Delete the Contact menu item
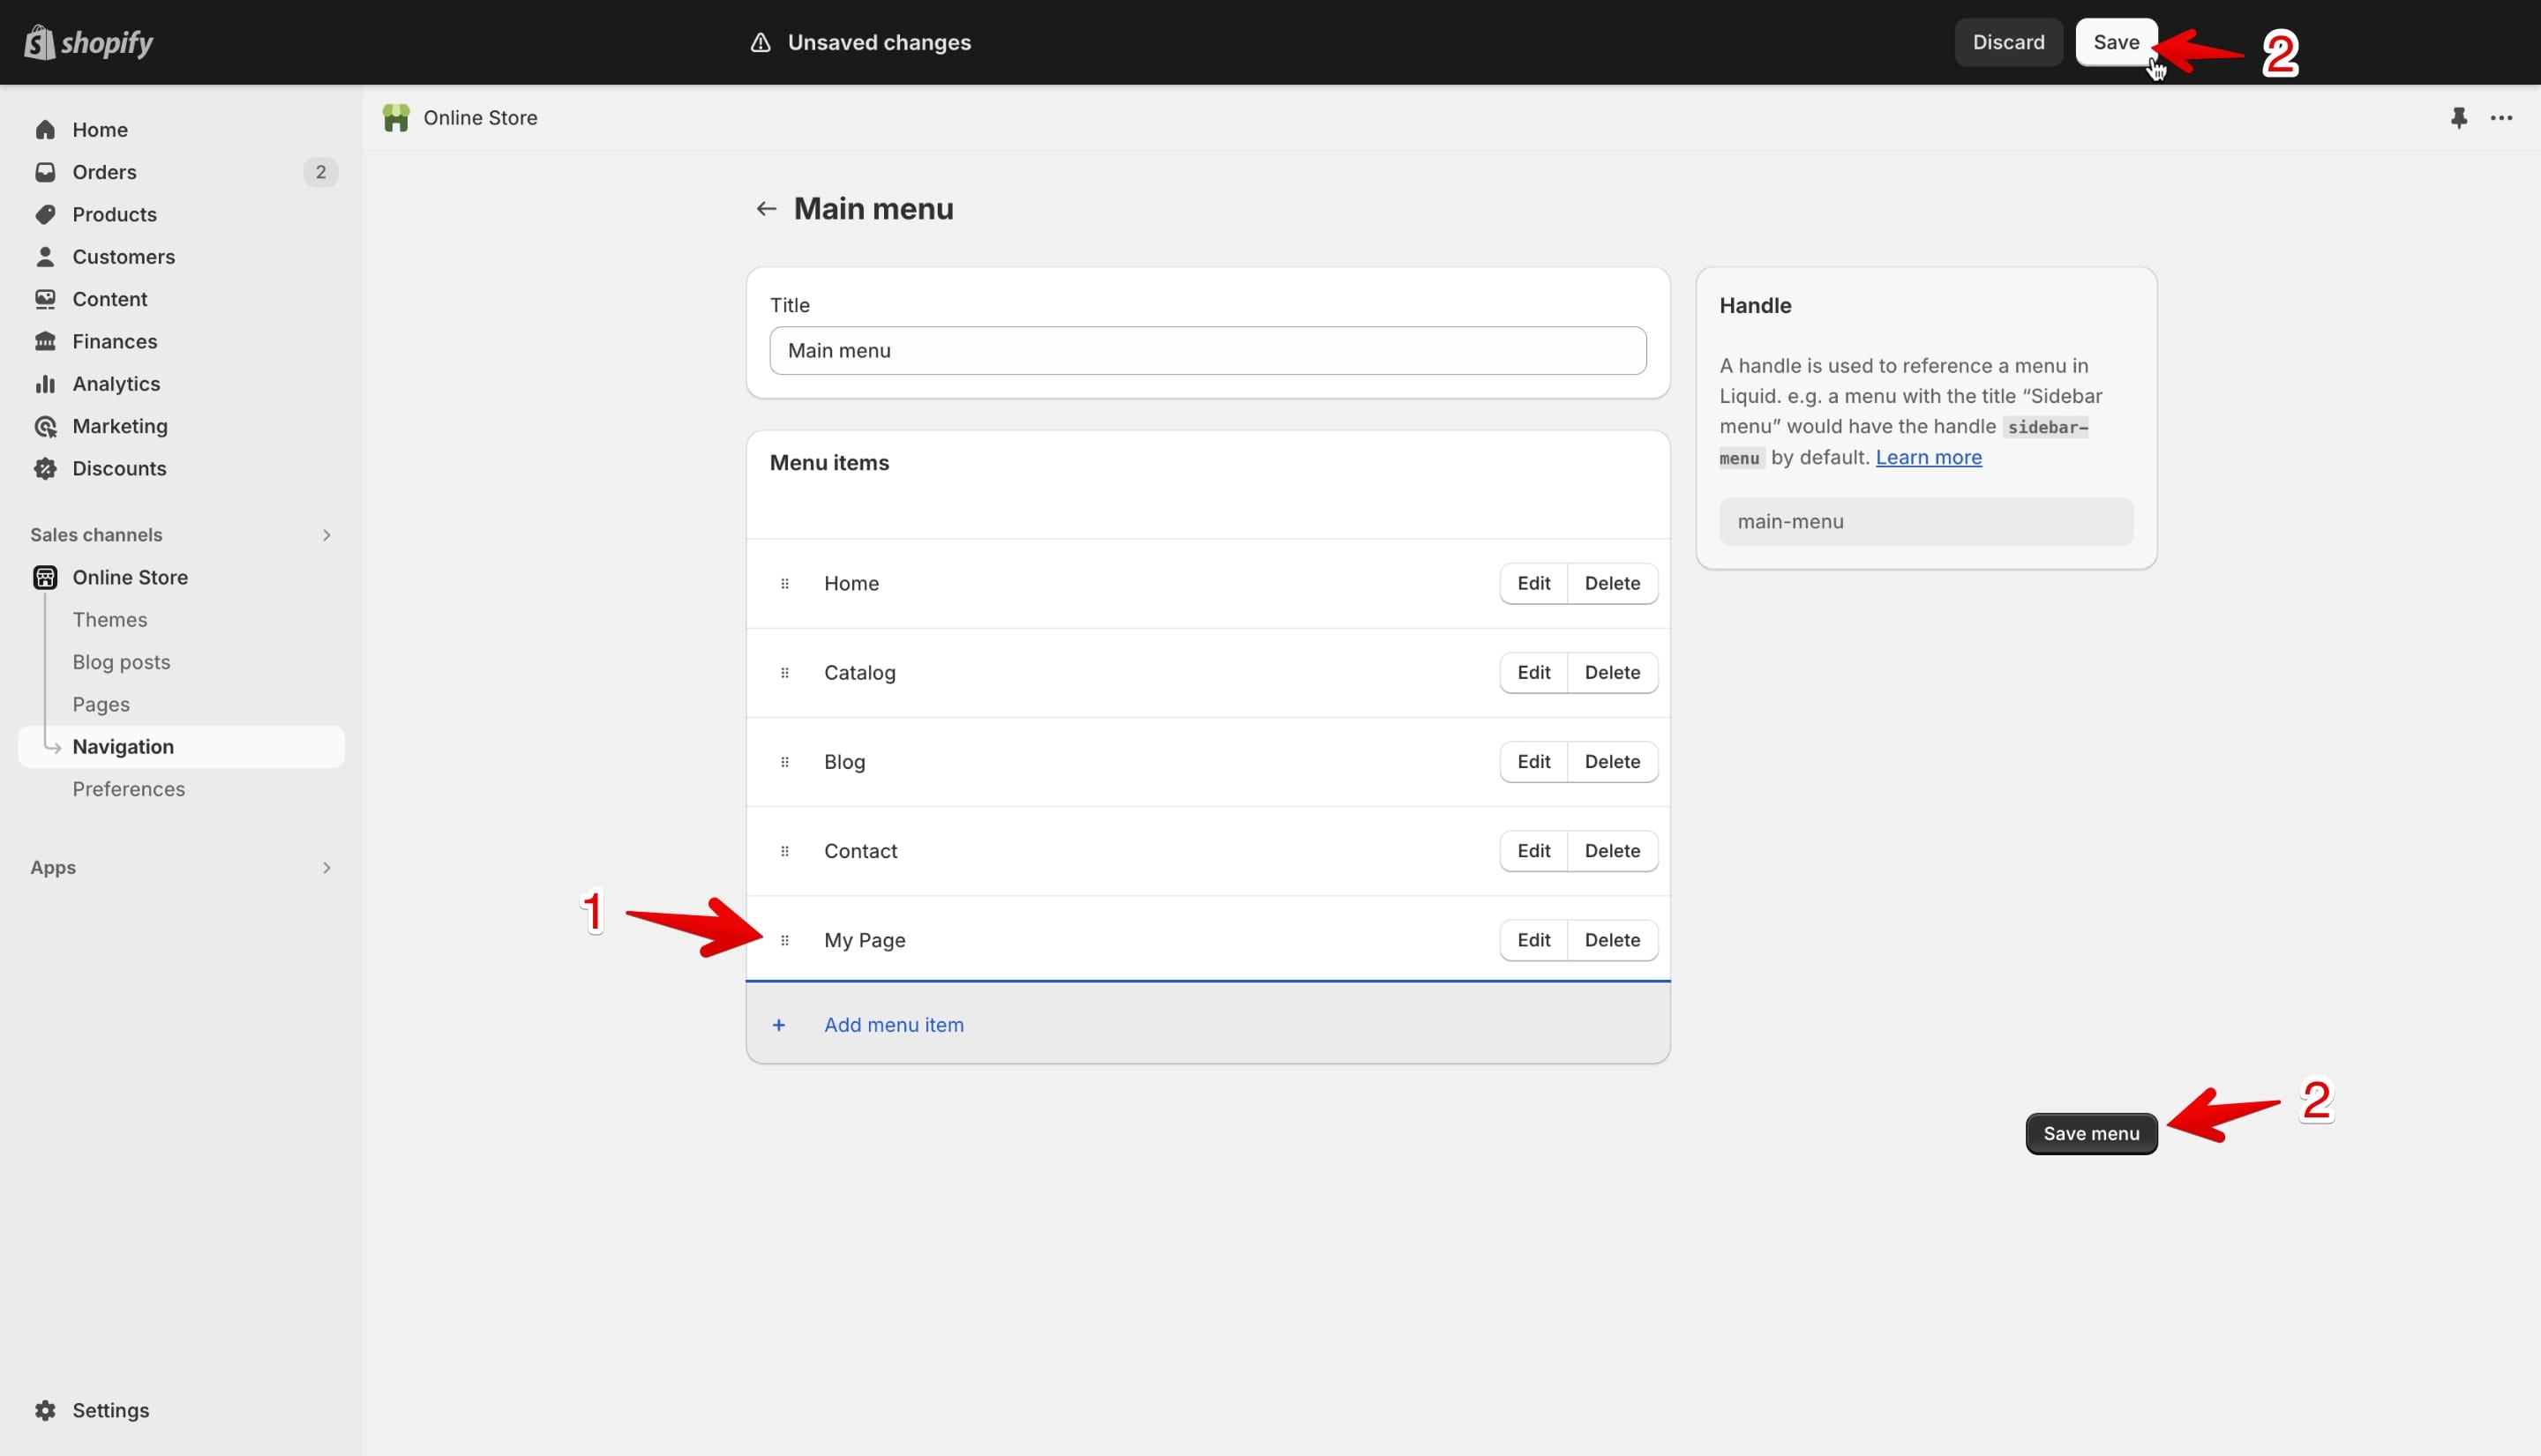The width and height of the screenshot is (2541, 1456). pos(1612,851)
